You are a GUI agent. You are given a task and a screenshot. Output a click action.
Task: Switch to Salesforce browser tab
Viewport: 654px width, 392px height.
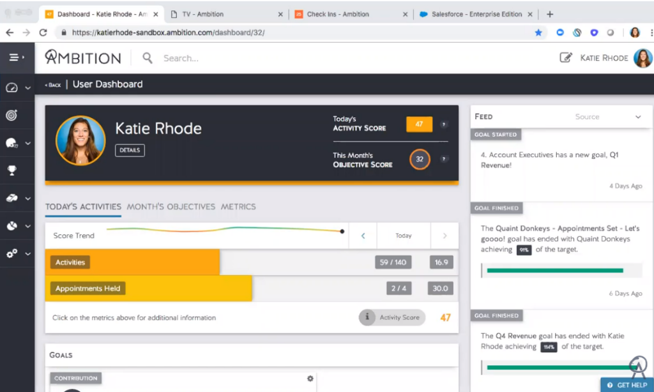coord(475,14)
